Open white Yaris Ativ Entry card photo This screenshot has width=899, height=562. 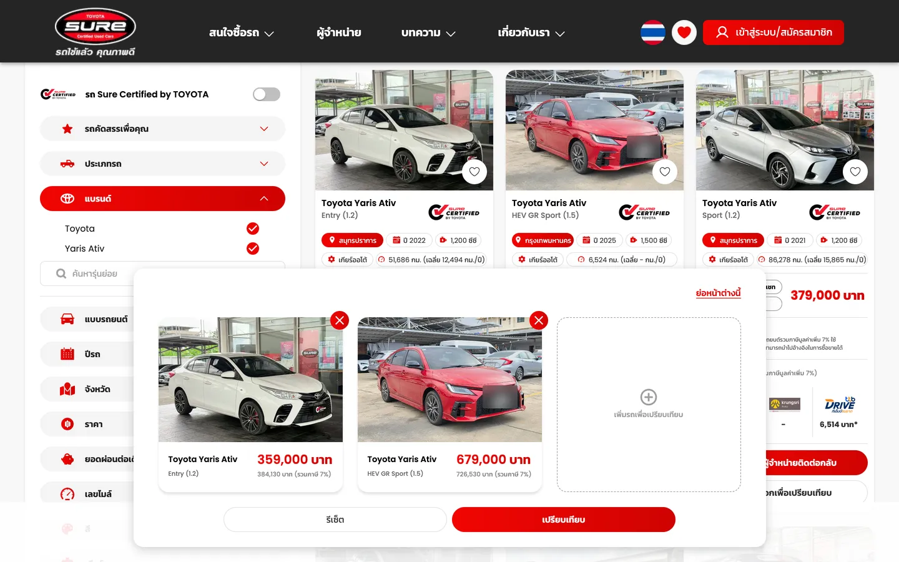point(404,130)
